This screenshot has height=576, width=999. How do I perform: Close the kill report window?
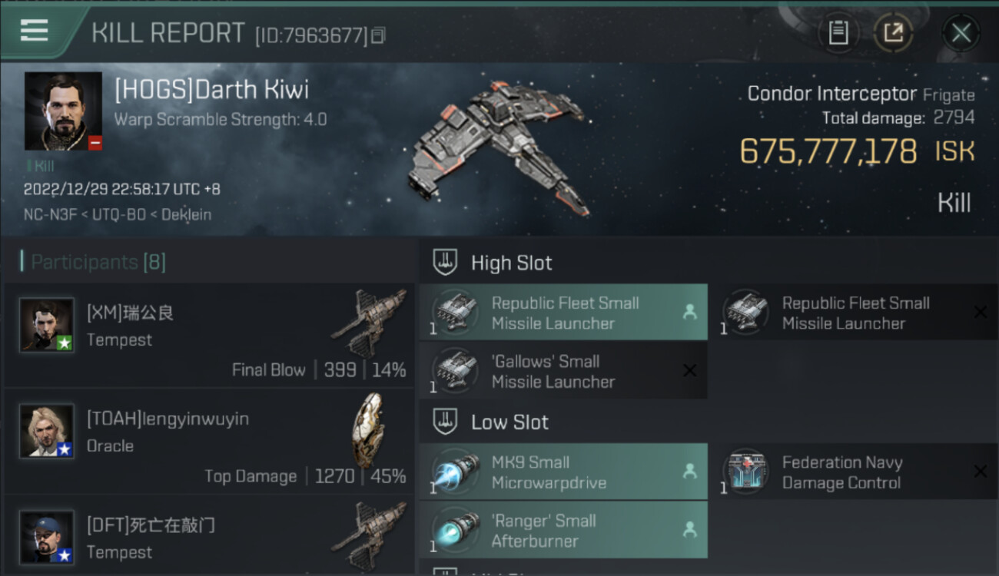[x=961, y=33]
